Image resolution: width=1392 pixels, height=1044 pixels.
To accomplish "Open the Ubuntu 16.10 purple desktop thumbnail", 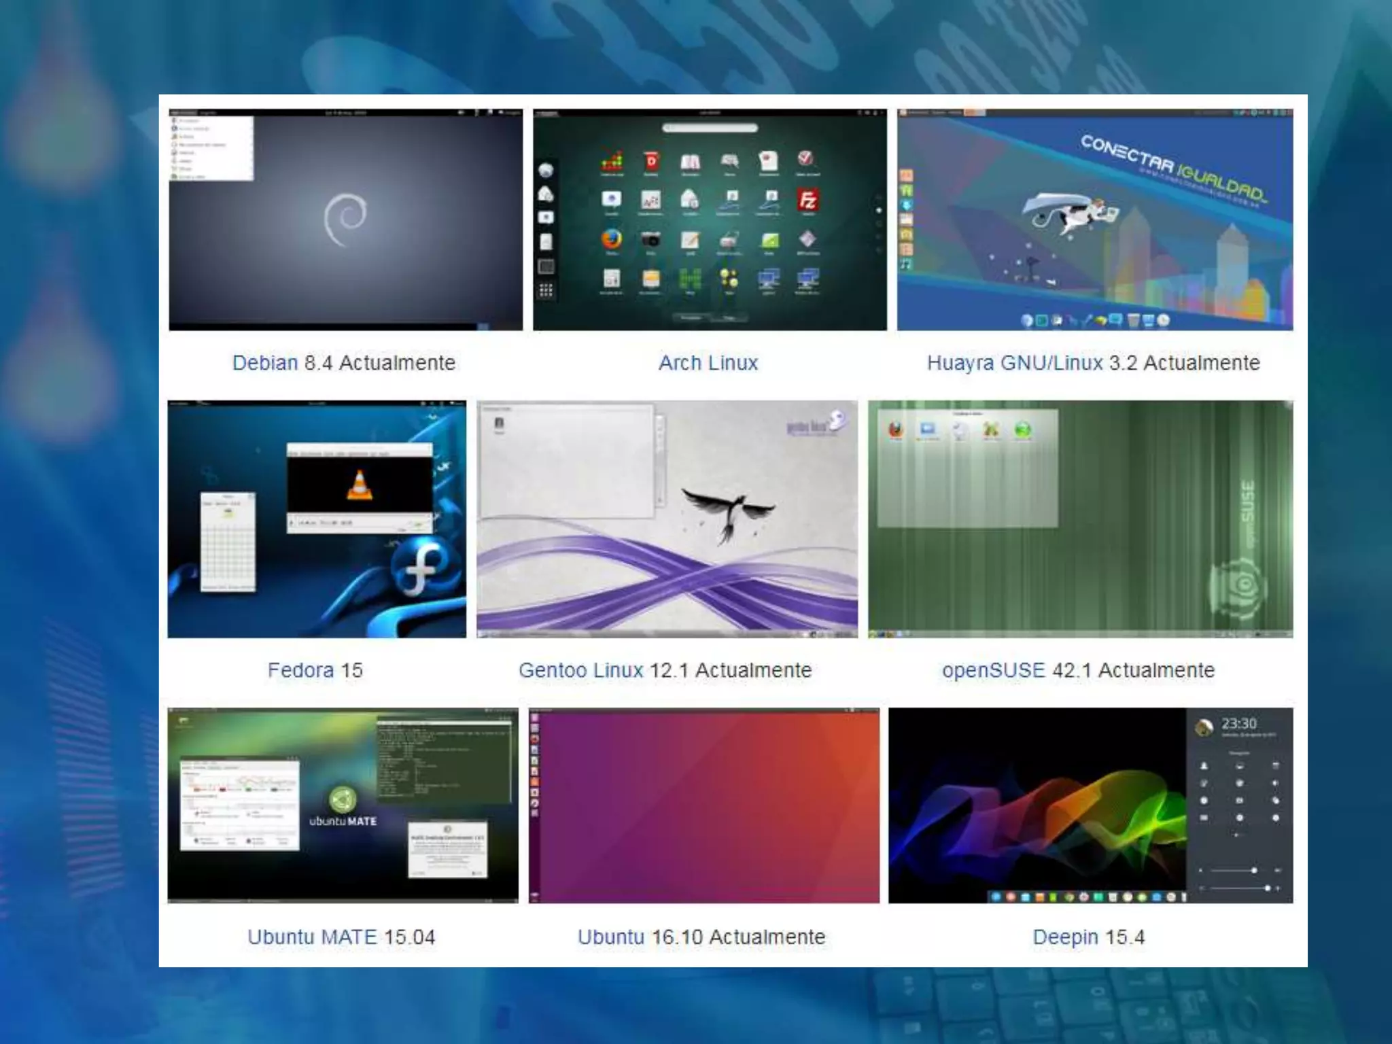I will [x=703, y=805].
